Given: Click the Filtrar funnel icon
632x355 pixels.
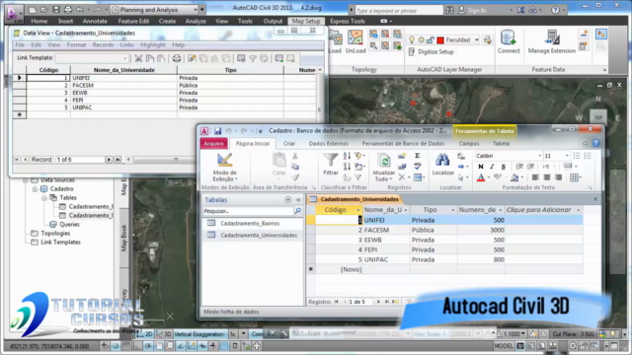Looking at the screenshot, I should point(331,160).
